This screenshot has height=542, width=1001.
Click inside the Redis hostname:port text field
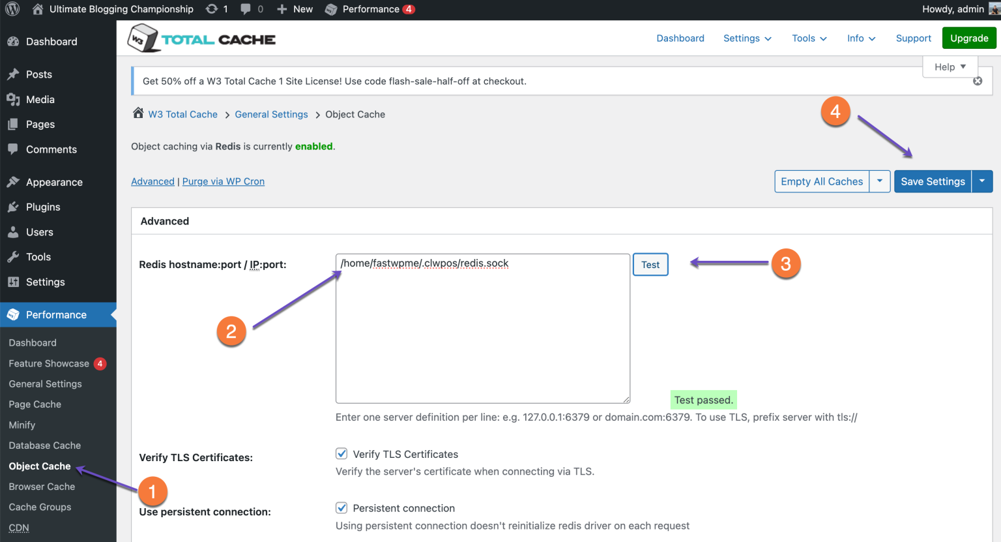tap(482, 326)
